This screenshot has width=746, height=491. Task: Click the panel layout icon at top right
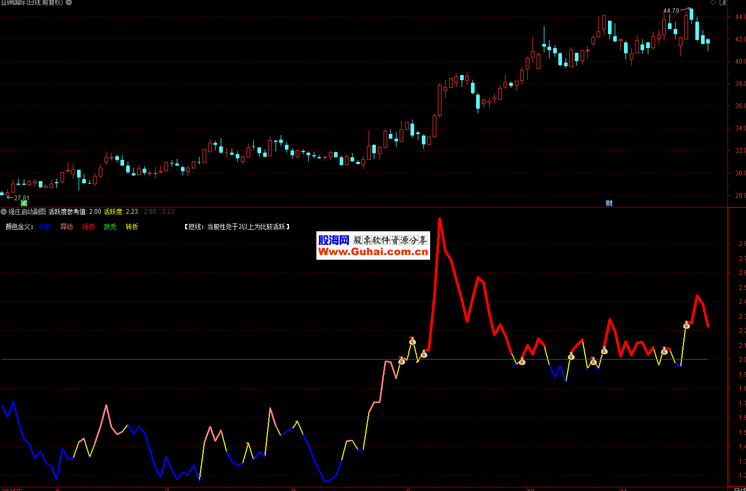723,3
